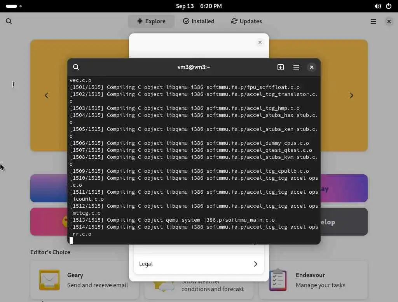Image resolution: width=398 pixels, height=302 pixels.
Task: Open the dark category tile ending in 'elop'
Action: (x=344, y=222)
